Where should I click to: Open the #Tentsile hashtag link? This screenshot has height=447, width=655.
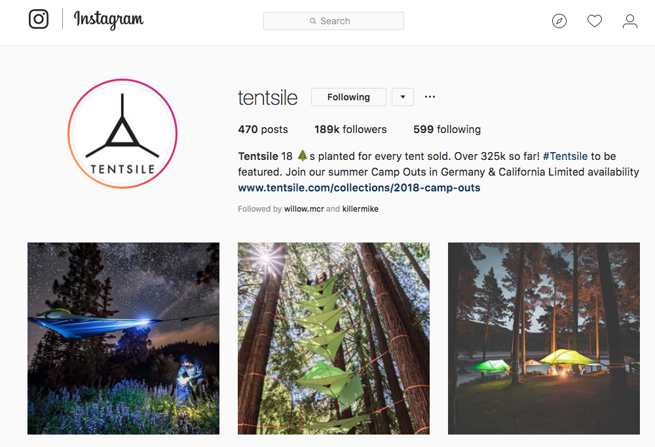click(x=565, y=157)
